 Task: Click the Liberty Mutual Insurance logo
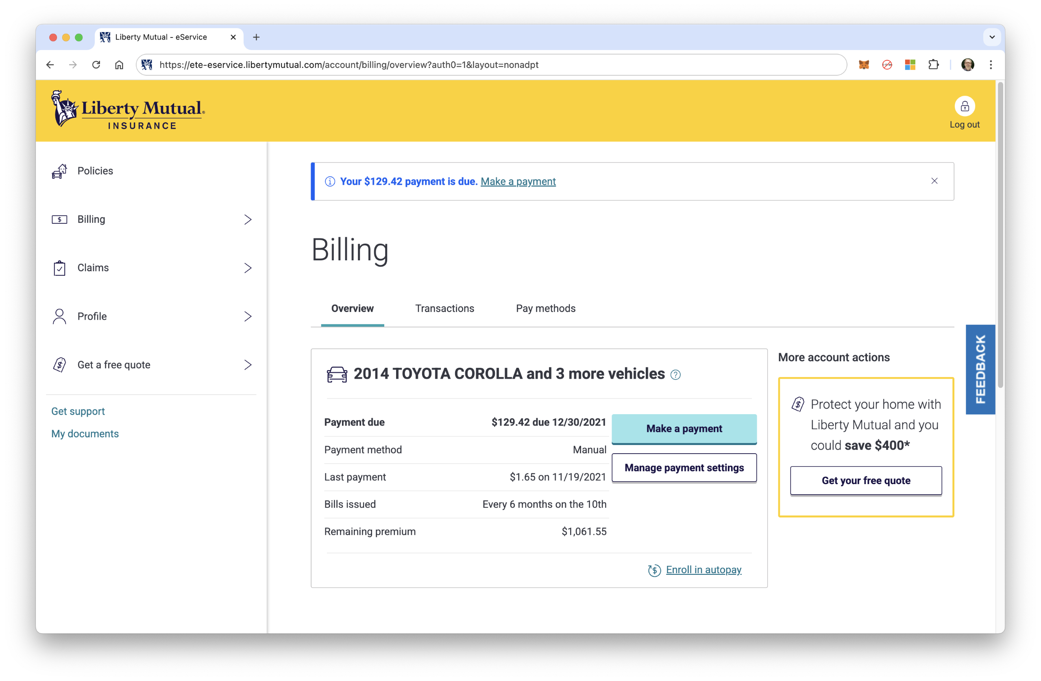coord(128,110)
